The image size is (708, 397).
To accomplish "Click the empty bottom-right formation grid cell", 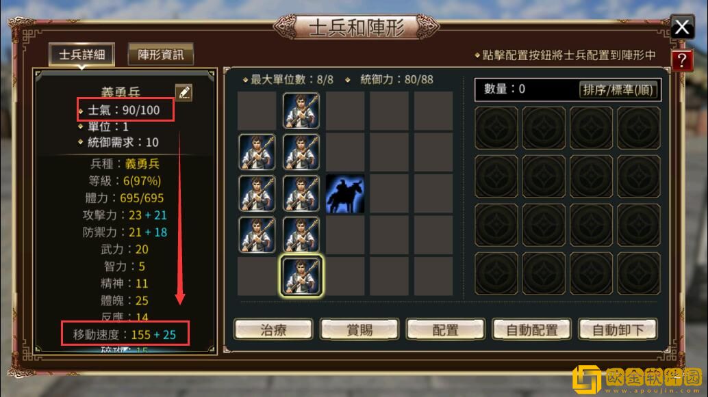I will coord(433,276).
